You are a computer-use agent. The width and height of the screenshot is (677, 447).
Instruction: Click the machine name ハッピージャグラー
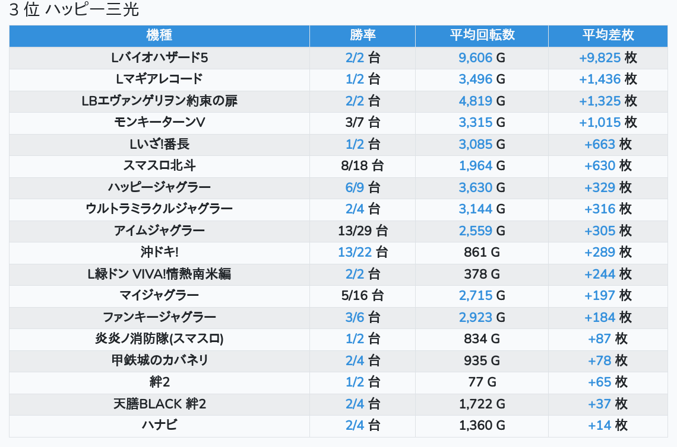pos(159,187)
